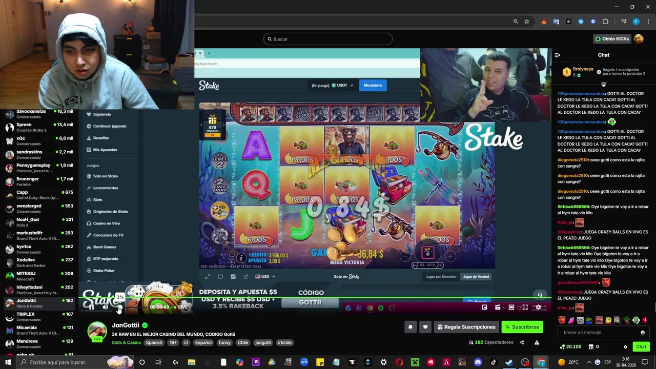Open TRIPLEX channel in the sidebar
The height and width of the screenshot is (369, 656).
coord(39,317)
